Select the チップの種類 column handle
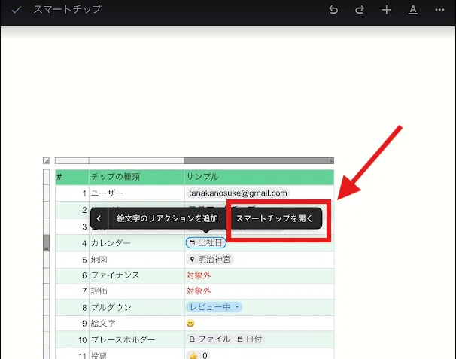Screen dimensions: 456x359 [x=136, y=160]
